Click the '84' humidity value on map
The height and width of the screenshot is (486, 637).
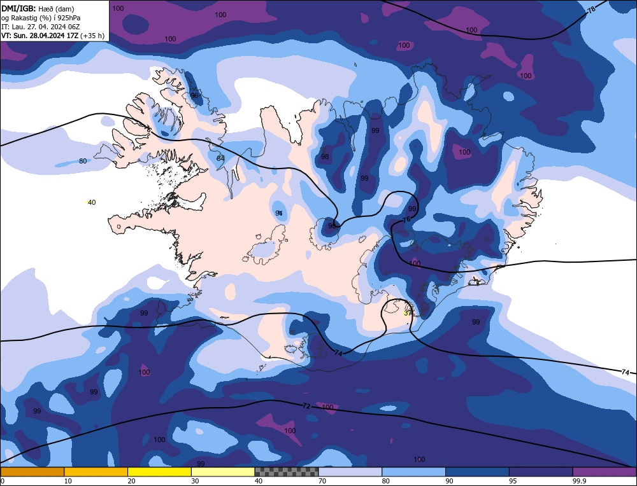click(220, 158)
